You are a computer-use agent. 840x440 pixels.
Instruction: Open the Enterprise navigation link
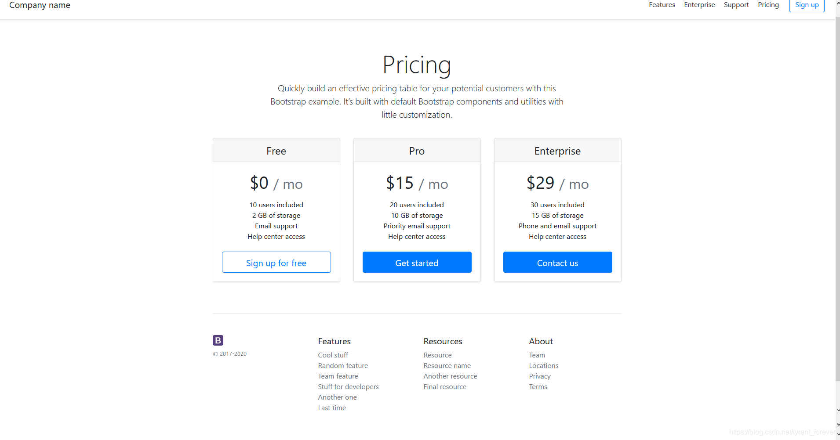[699, 5]
